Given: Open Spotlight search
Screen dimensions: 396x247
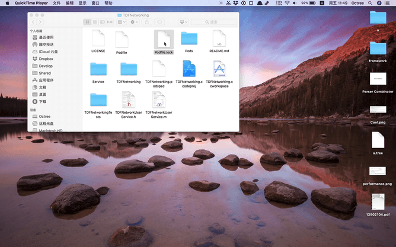Looking at the screenshot, I should coord(370,3).
